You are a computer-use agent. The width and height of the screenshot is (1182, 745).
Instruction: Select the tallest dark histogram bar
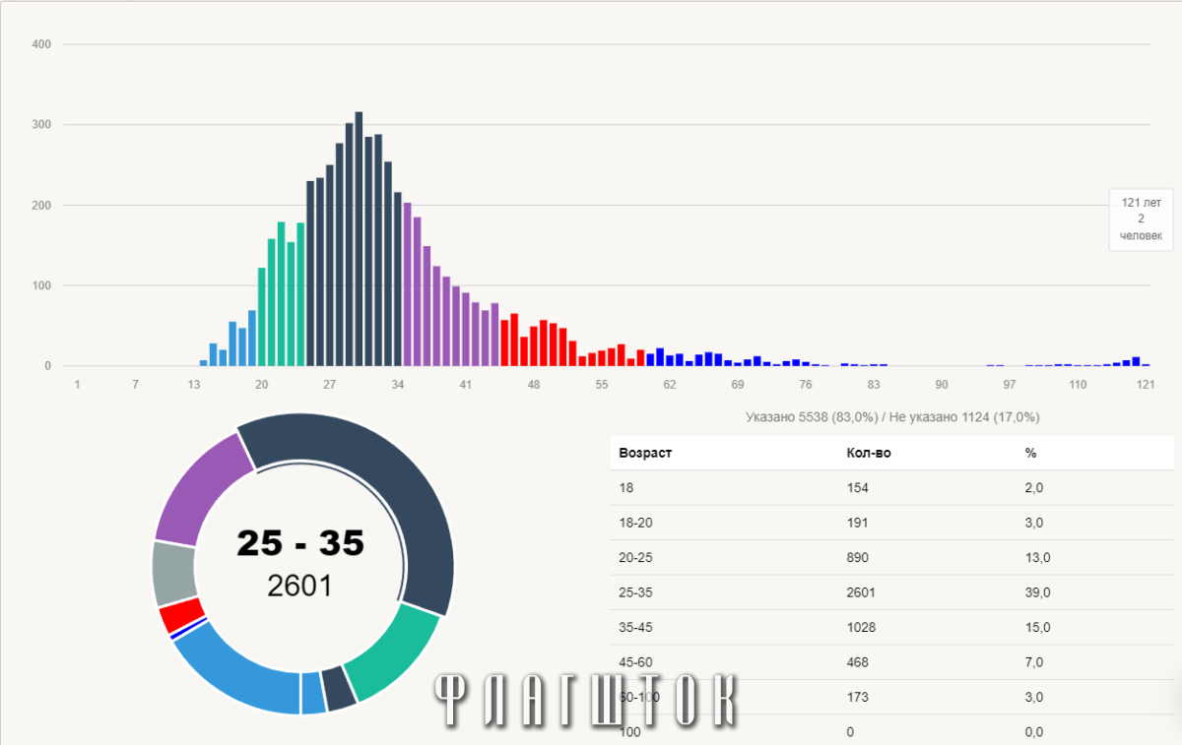pos(359,238)
